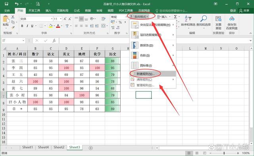Viewport: 254px width, 156px height.
Task: Toggle Italic formatting button
Action: [27, 26]
